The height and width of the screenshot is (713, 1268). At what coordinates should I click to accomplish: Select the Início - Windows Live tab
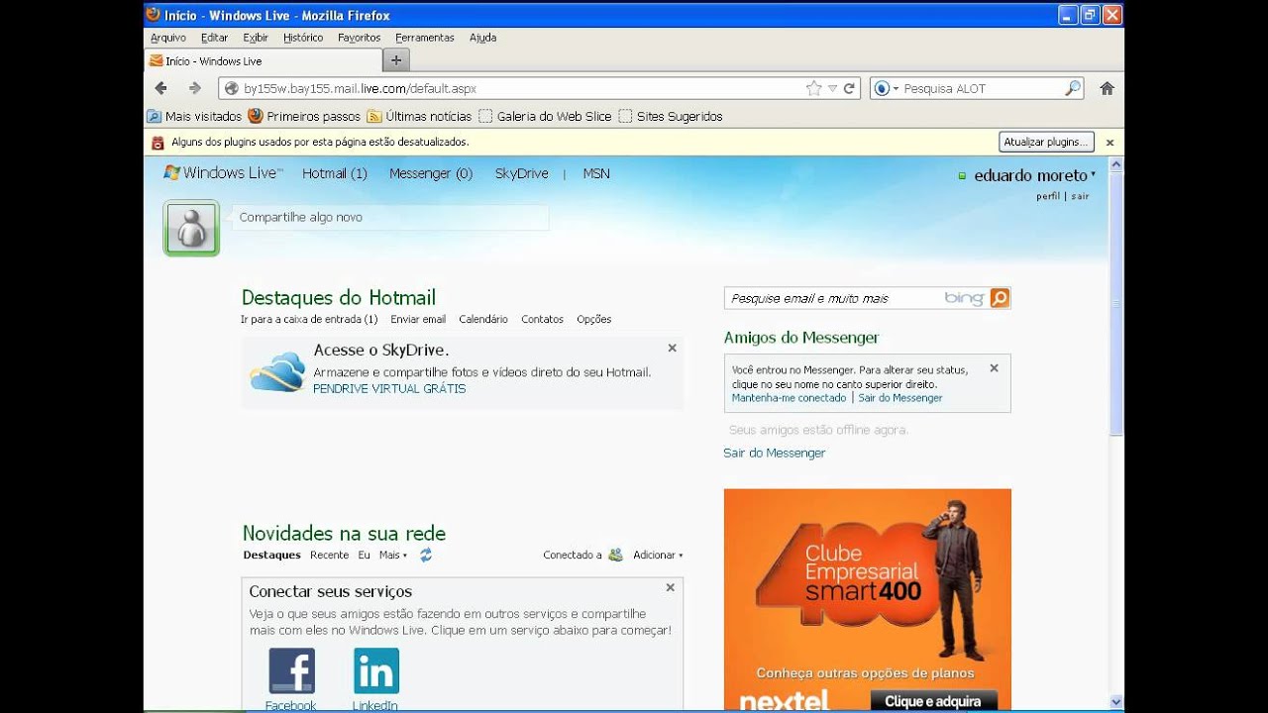(x=262, y=60)
